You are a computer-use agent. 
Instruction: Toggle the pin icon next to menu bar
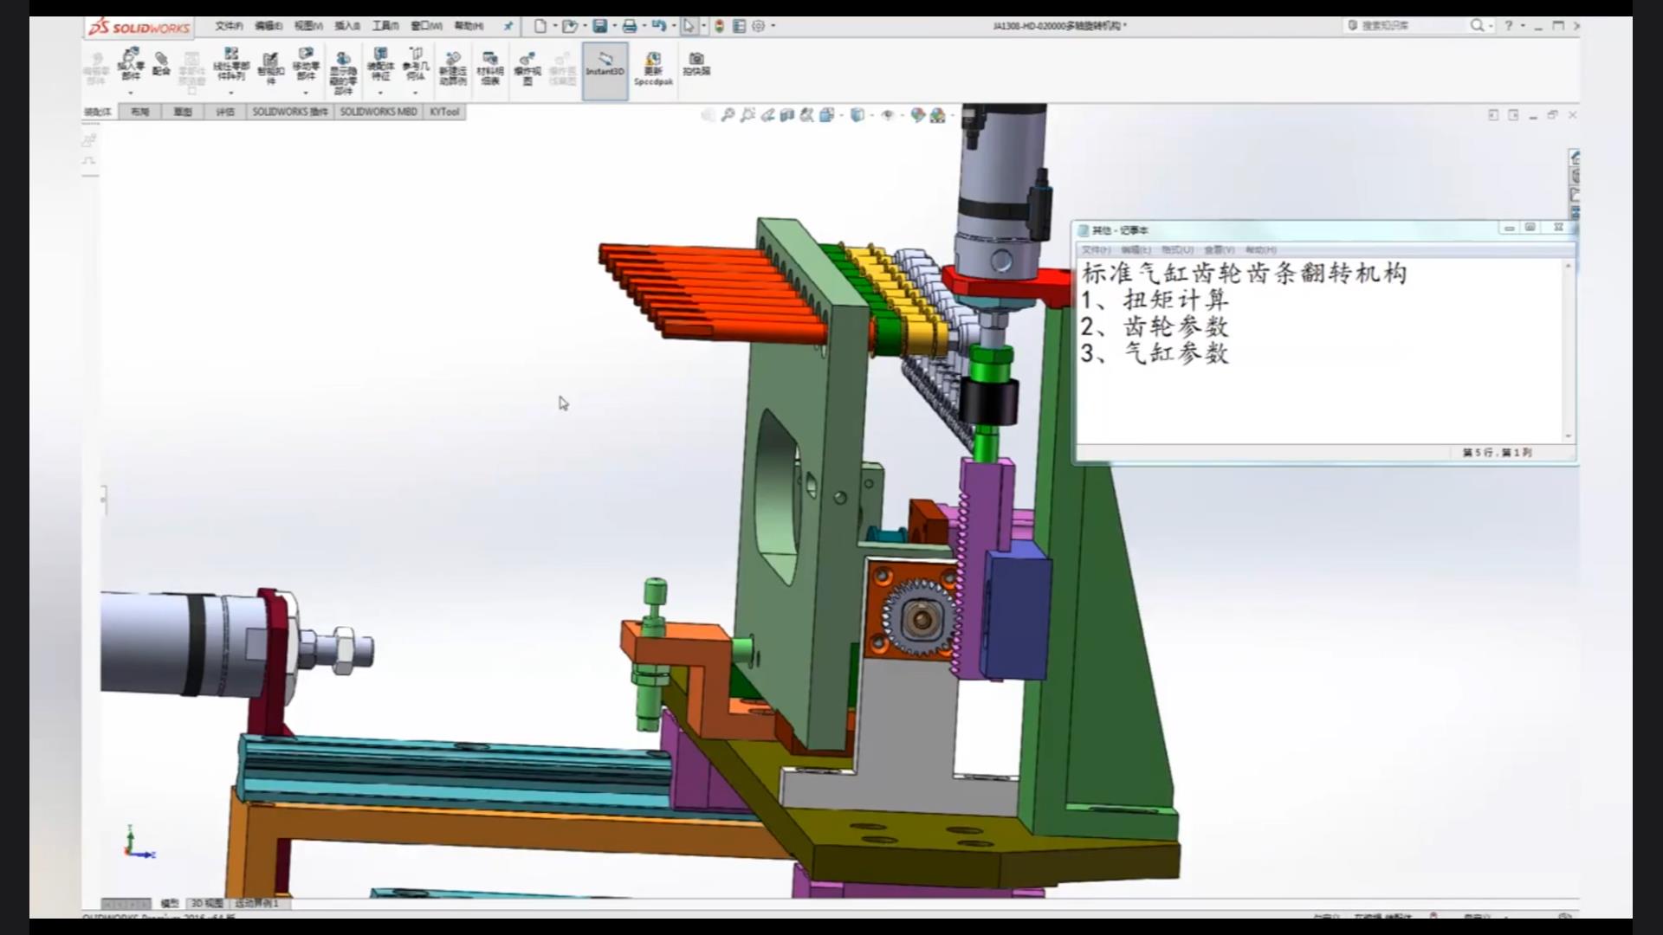(x=508, y=26)
